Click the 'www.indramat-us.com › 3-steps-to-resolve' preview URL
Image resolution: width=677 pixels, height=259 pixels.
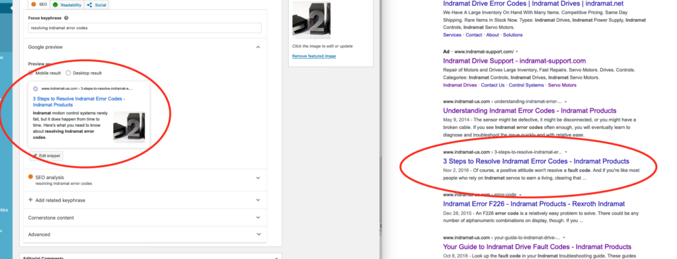pyautogui.click(x=87, y=89)
